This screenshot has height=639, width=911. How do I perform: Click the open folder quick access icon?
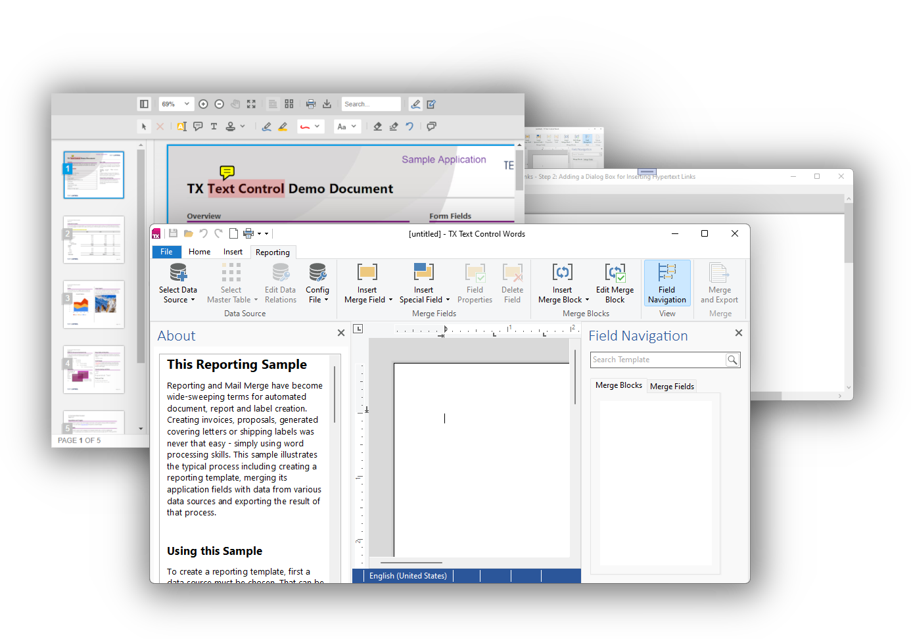(188, 233)
